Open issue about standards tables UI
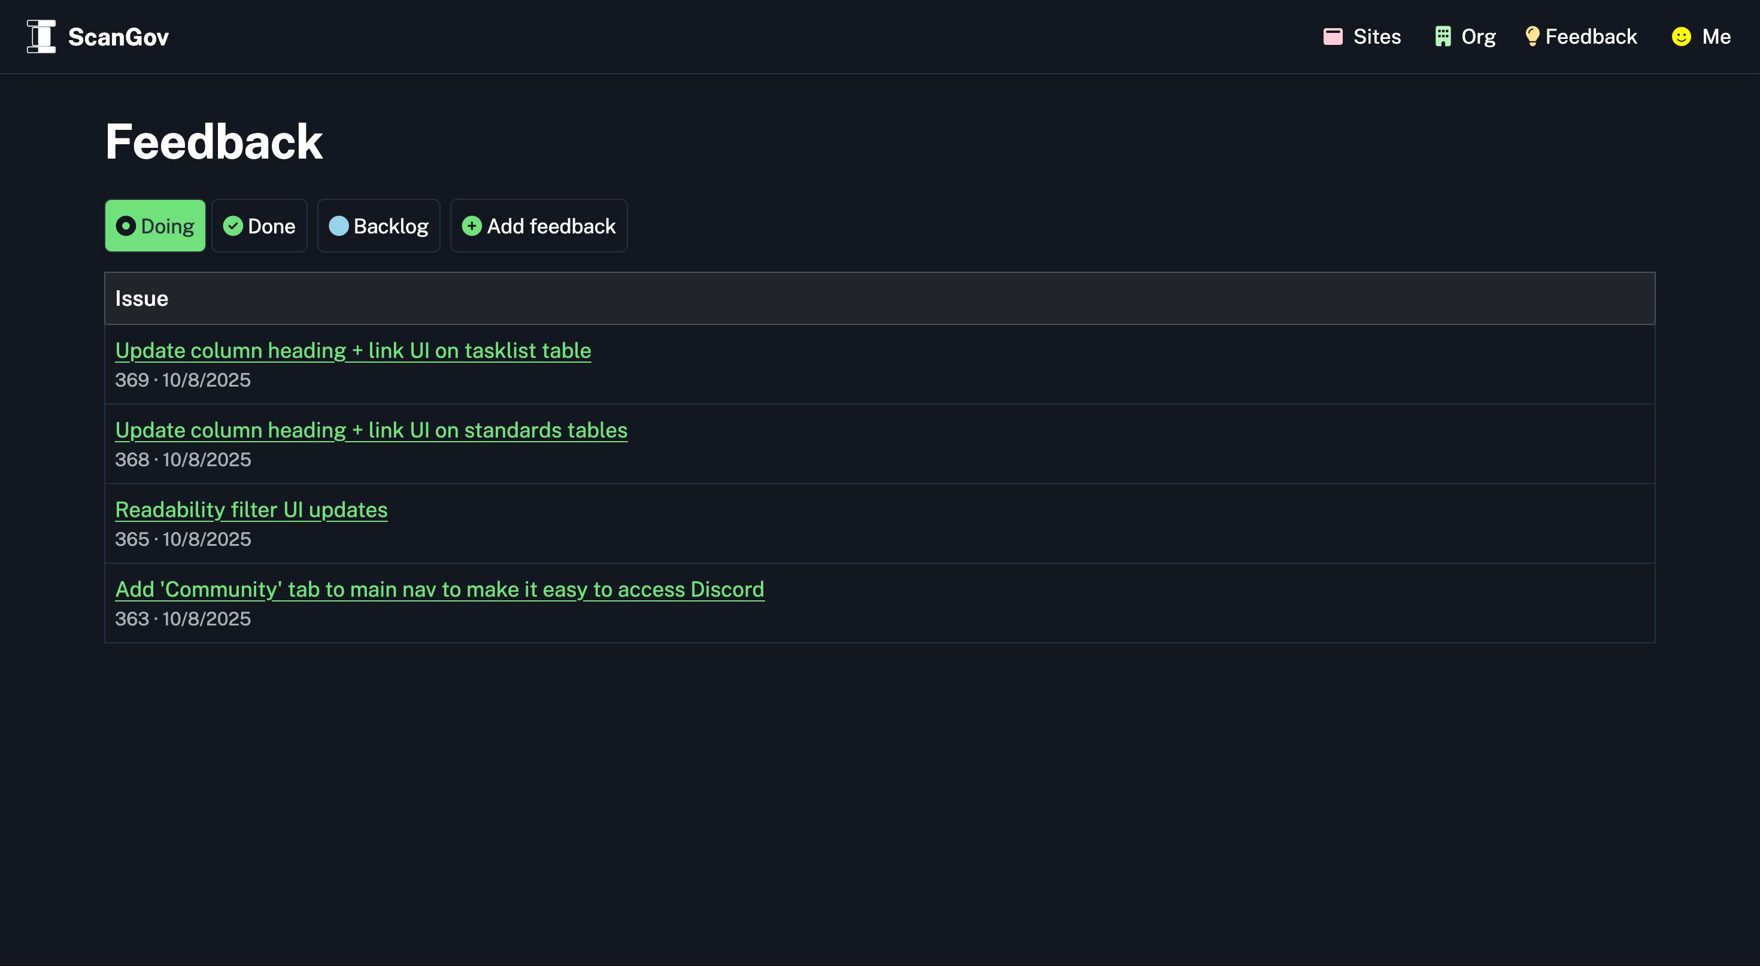 coord(371,430)
